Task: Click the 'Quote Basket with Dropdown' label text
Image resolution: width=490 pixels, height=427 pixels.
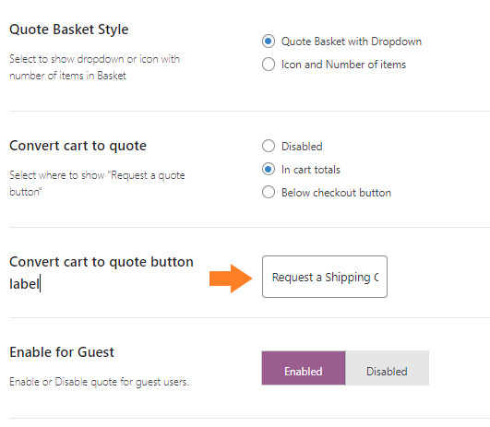Action: point(352,42)
